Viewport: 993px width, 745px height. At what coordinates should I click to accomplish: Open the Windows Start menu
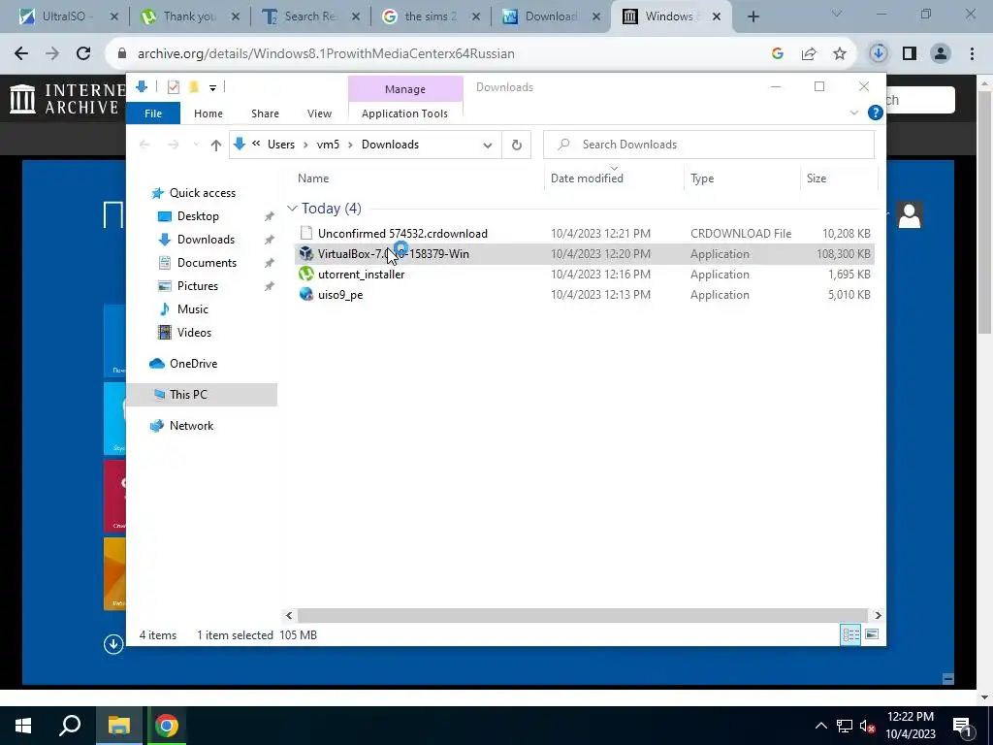23,726
